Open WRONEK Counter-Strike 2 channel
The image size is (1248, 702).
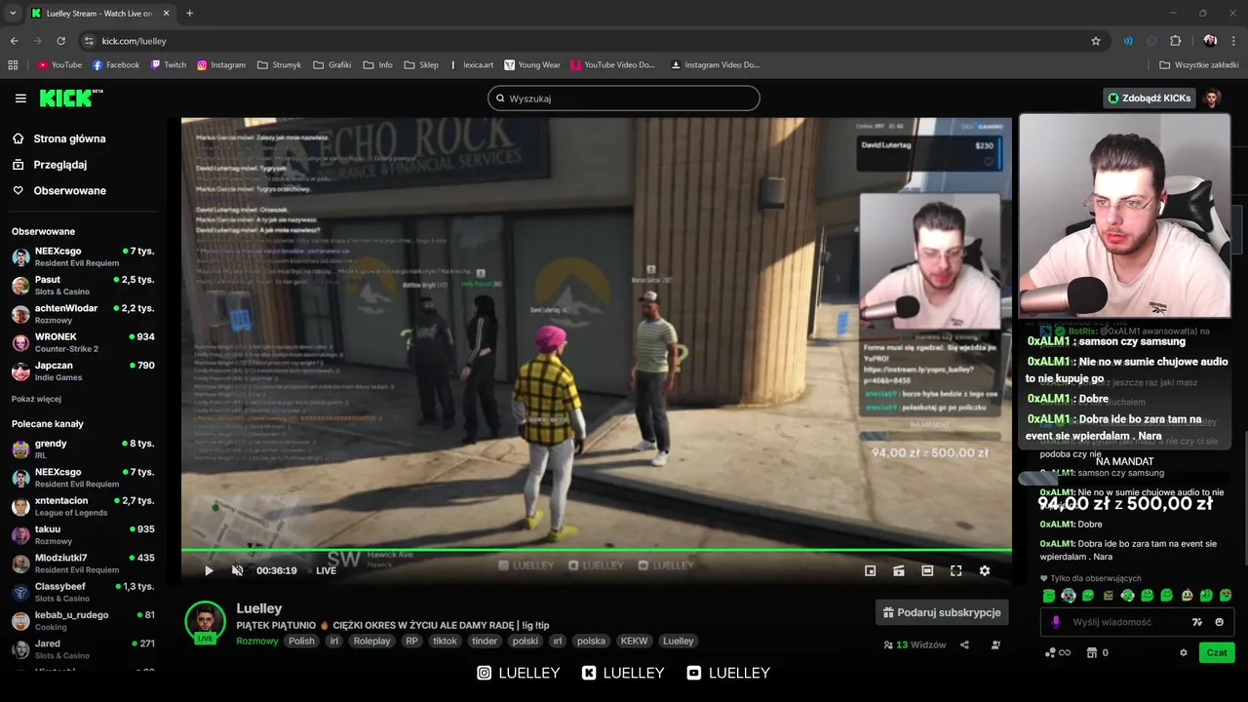83,342
